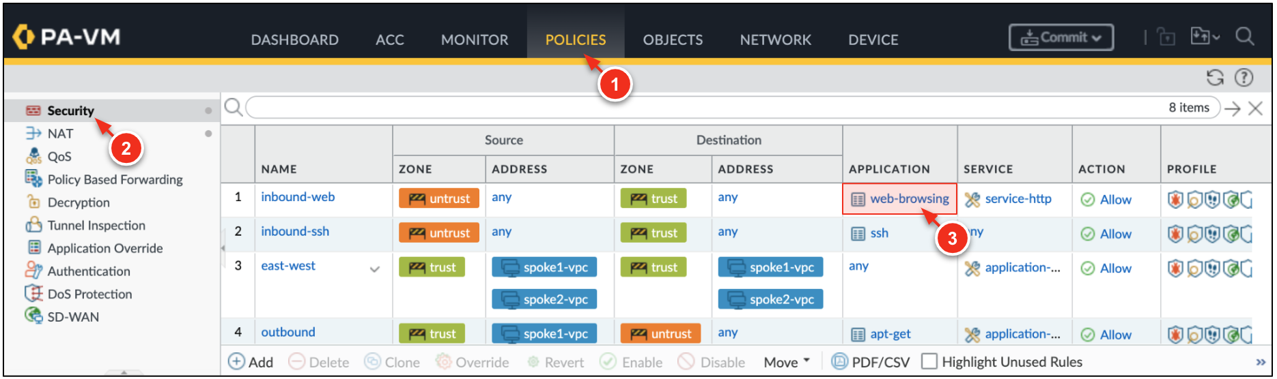Click the refresh icon below the Commit button
This screenshot has height=379, width=1277.
pos(1215,78)
